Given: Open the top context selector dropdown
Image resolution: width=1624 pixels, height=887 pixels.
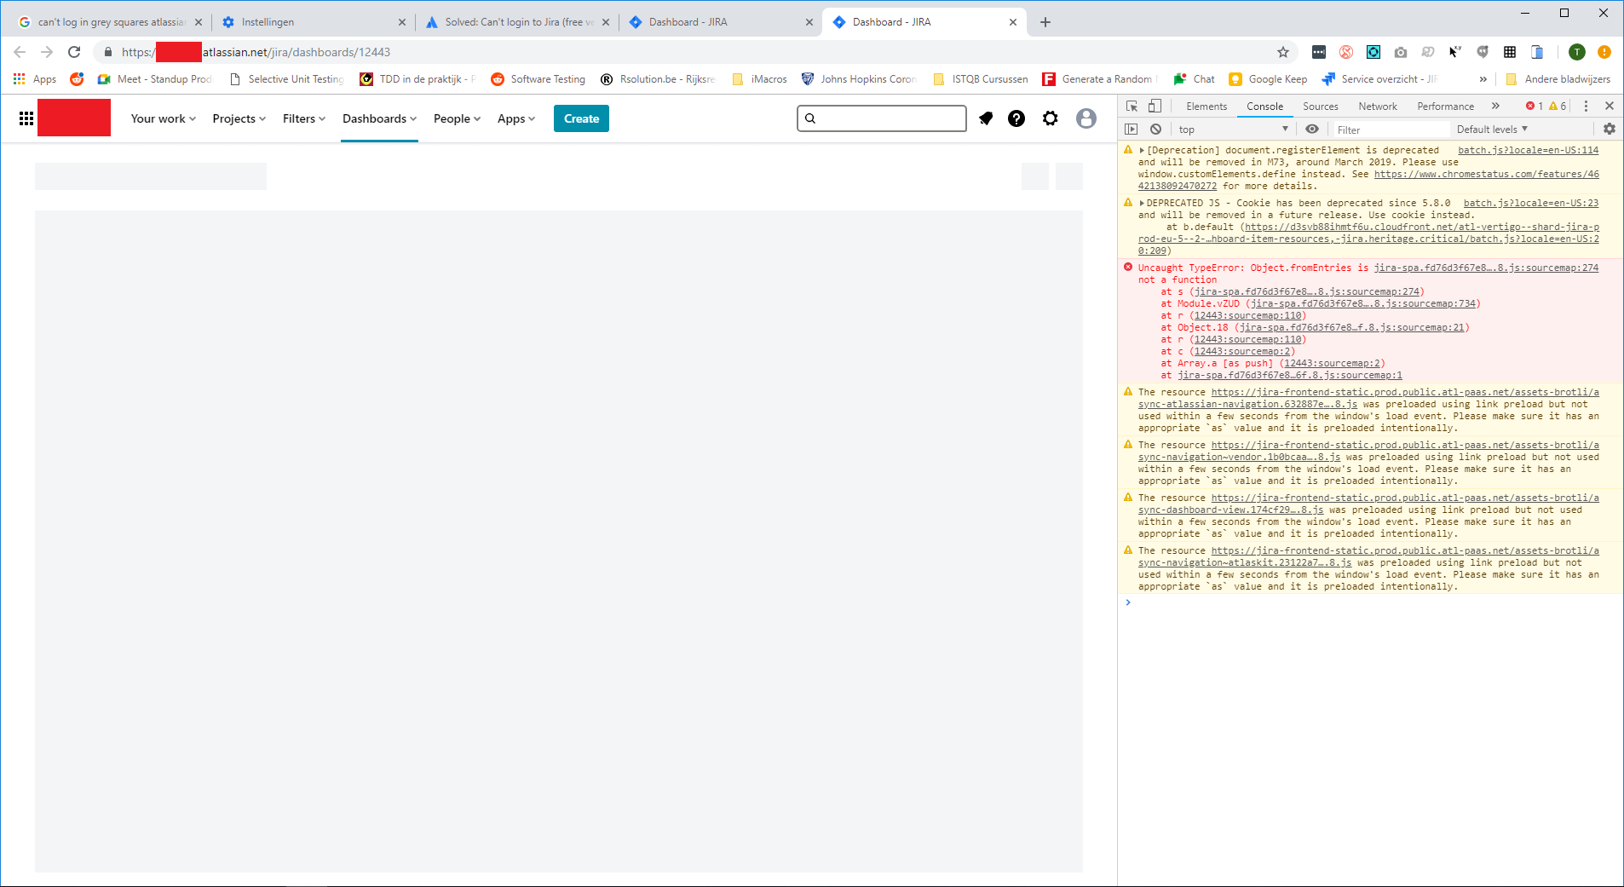Looking at the screenshot, I should [x=1233, y=130].
